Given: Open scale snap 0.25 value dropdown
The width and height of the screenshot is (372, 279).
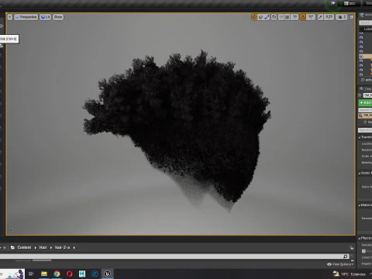Looking at the screenshot, I should pyautogui.click(x=329, y=17).
